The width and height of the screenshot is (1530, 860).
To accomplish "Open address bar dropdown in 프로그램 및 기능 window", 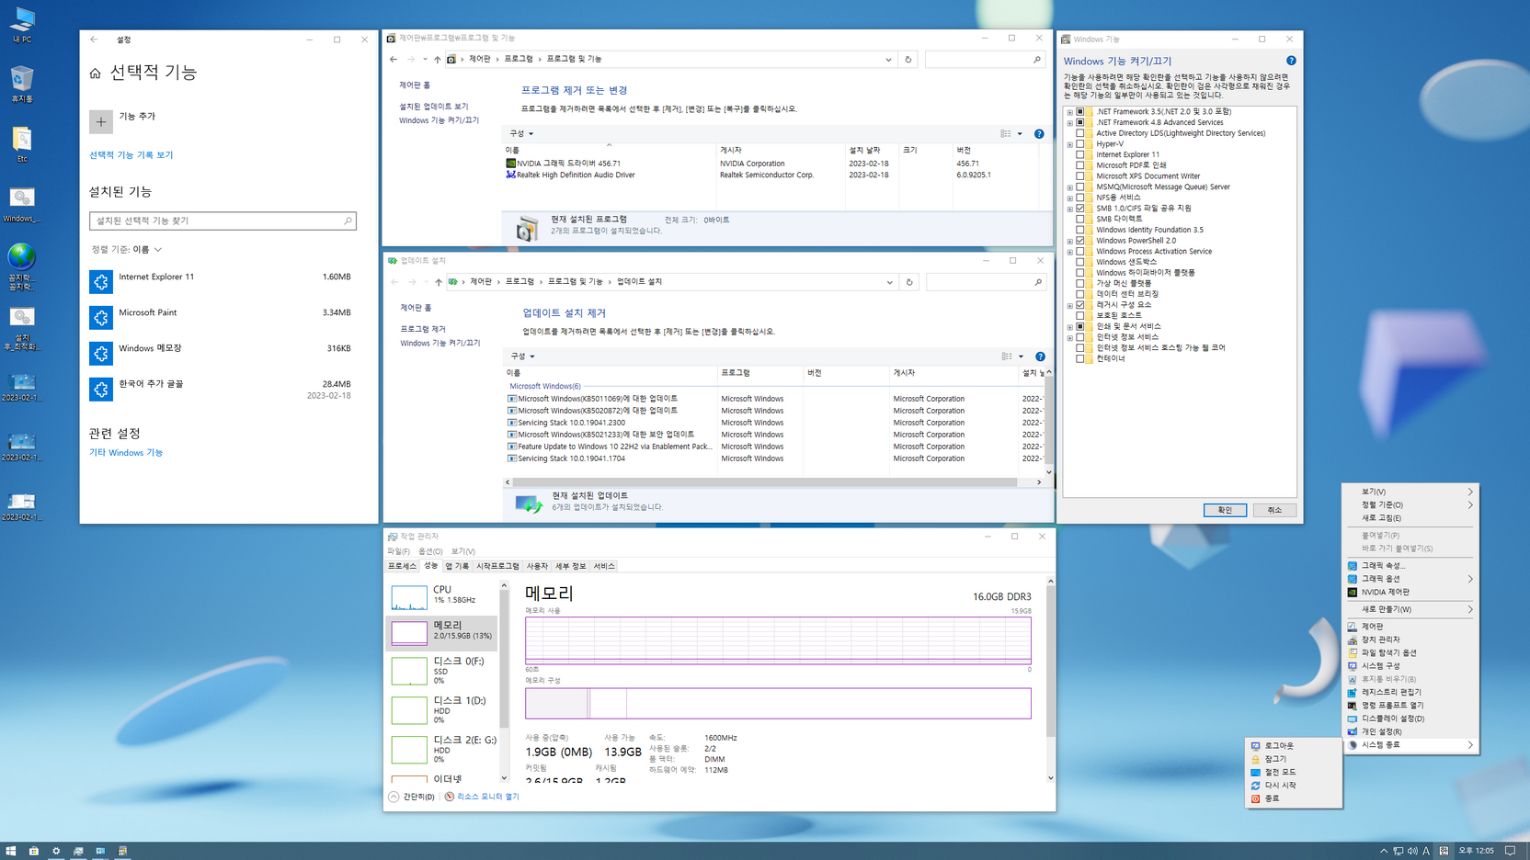I will (888, 59).
